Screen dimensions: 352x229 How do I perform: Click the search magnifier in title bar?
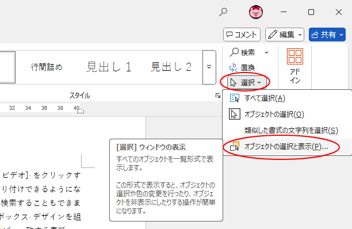point(223,12)
